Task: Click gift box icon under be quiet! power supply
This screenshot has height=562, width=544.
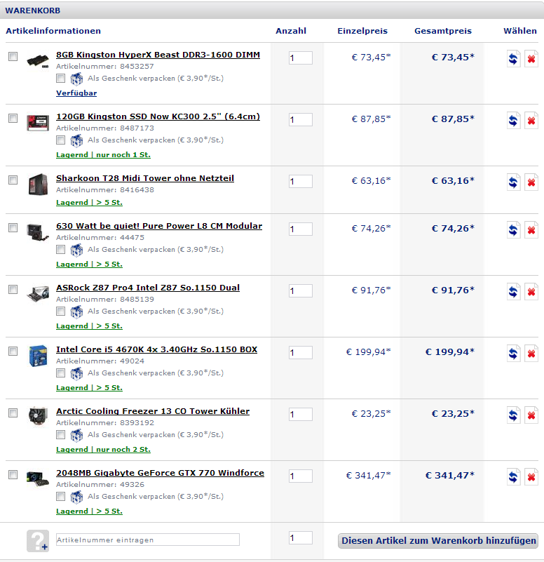Action: click(76, 250)
